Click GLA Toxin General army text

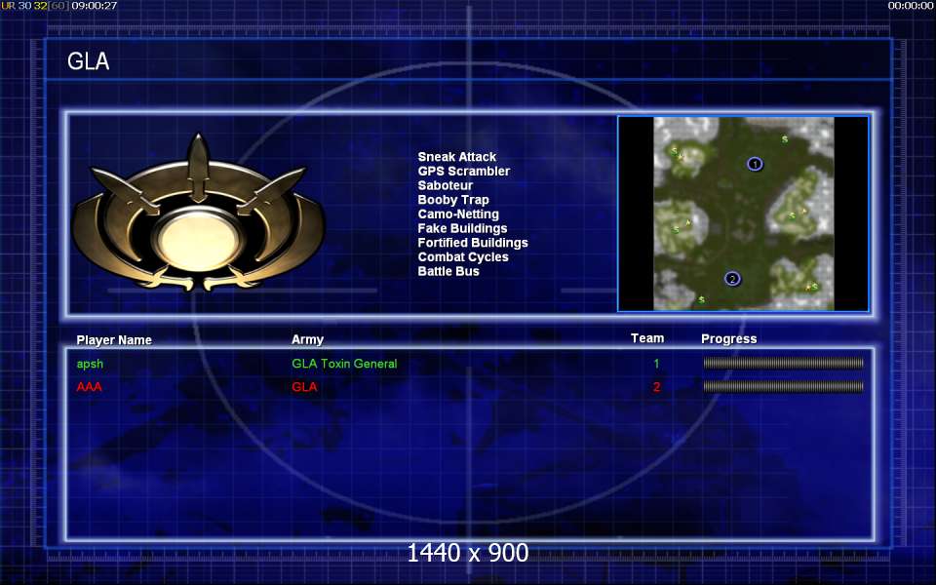pos(344,364)
